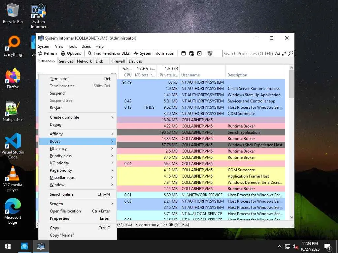
Task: Expand the Send to submenu
Action: pos(78,204)
